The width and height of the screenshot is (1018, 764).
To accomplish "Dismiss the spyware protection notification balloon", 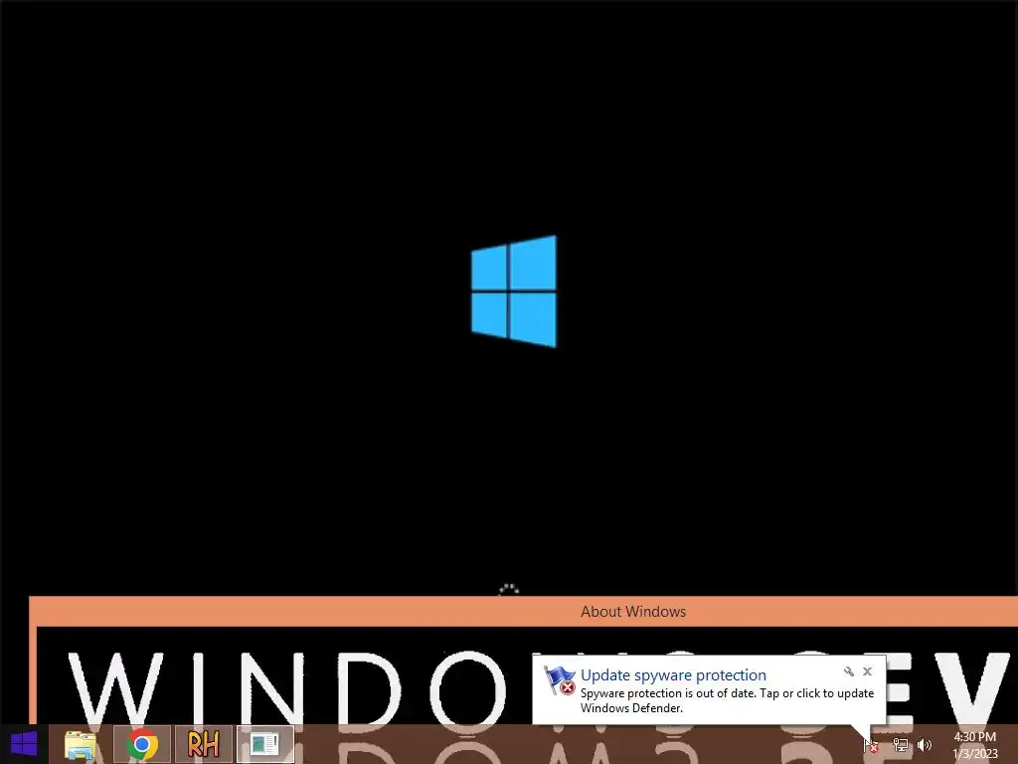I will [x=867, y=671].
